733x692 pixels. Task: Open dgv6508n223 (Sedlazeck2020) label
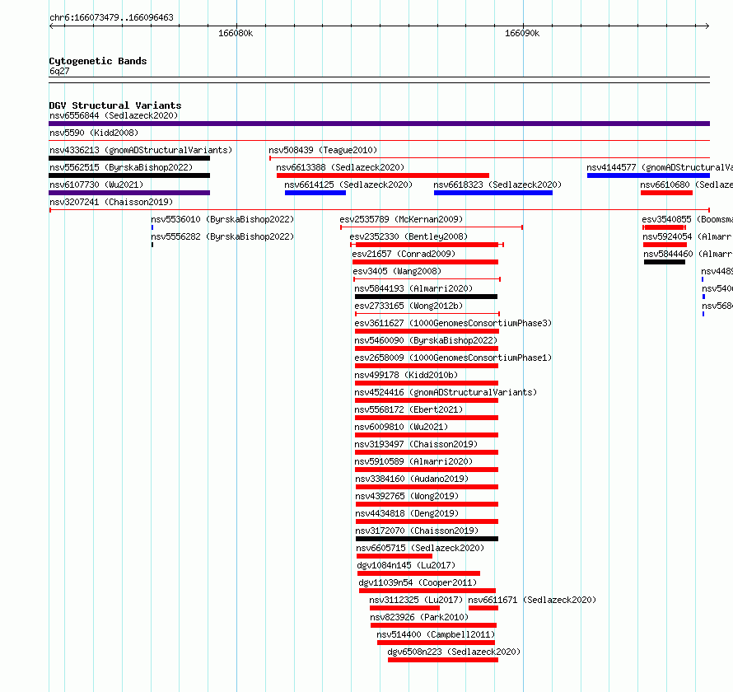(x=454, y=652)
